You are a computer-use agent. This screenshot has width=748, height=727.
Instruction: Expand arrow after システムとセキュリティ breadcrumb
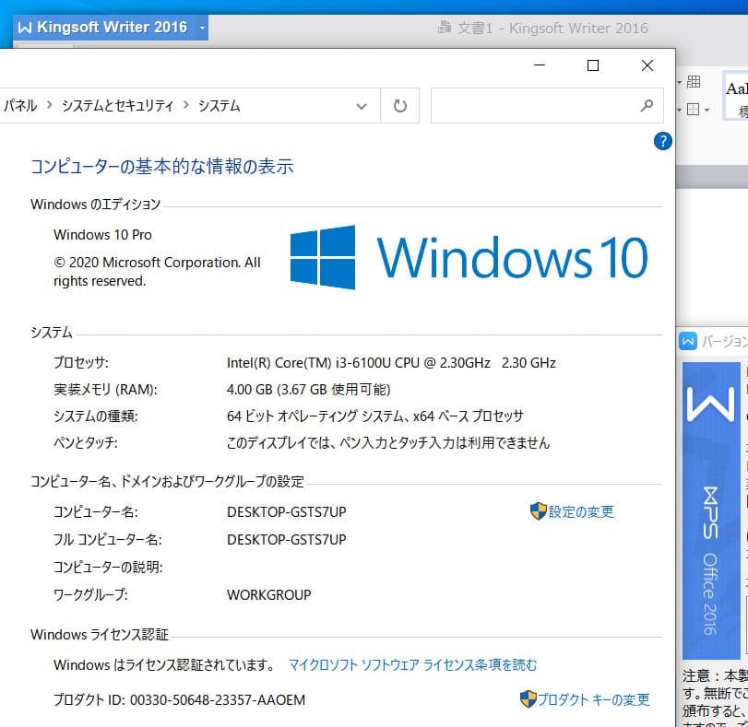[186, 104]
